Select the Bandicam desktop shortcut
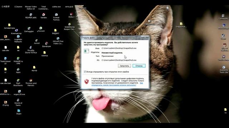Image resolution: width=229 pixels, height=128 pixels. point(47,45)
